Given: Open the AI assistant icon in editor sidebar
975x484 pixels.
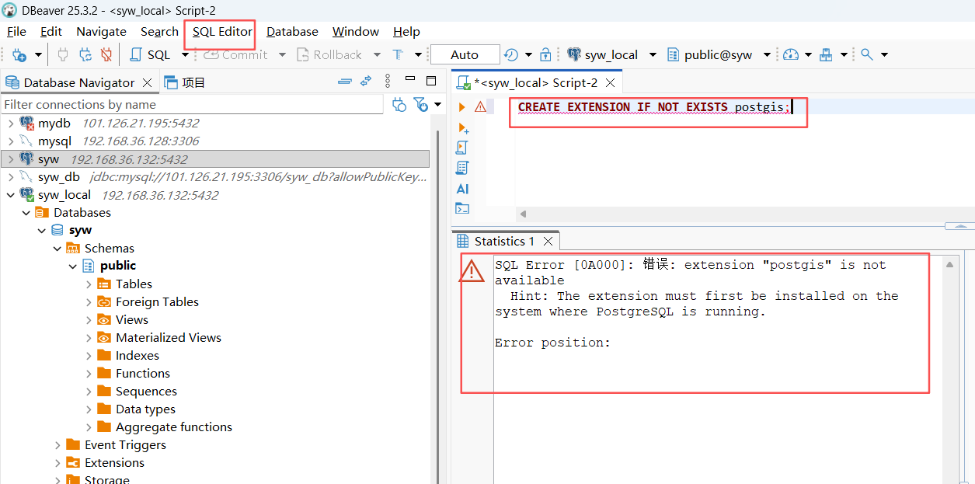Looking at the screenshot, I should click(462, 189).
